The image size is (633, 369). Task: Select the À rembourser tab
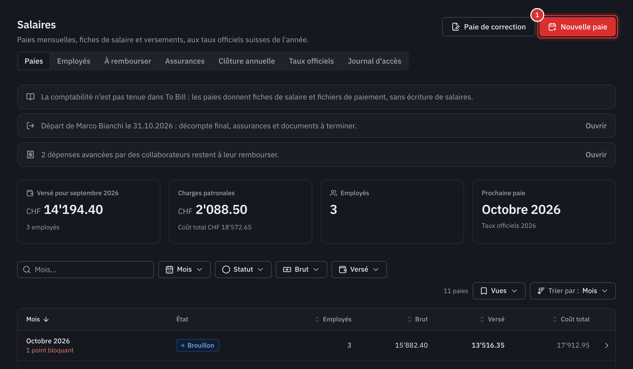(x=128, y=61)
